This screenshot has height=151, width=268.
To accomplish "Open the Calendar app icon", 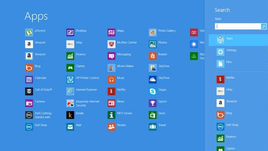I will [x=29, y=80].
